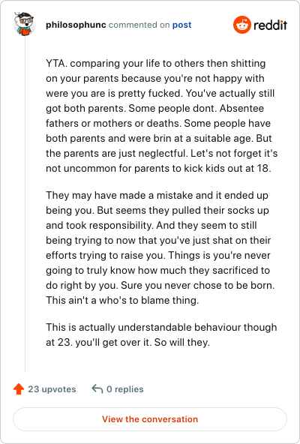Open the philosophunc username link
The image size is (300, 444).
click(76, 25)
